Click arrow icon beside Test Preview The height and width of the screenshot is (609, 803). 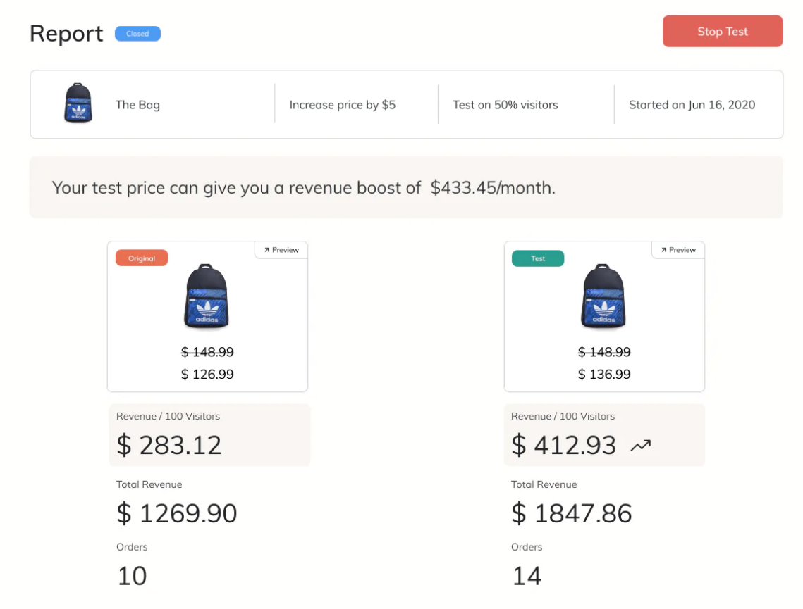point(663,250)
